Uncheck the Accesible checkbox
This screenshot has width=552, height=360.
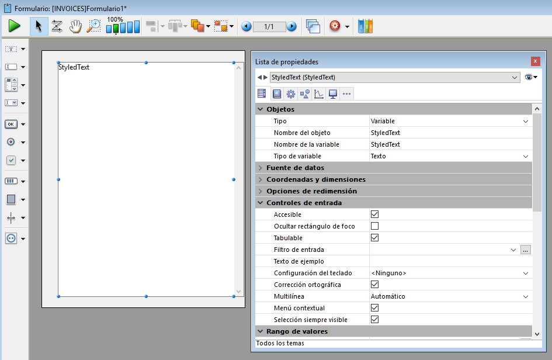tap(375, 214)
